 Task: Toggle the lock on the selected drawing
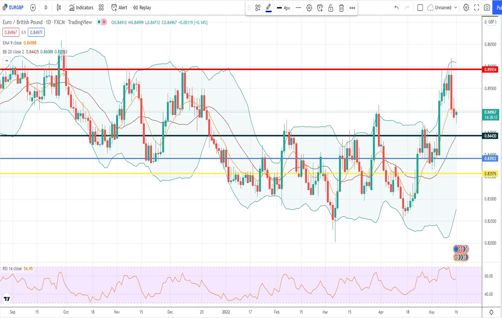pyautogui.click(x=330, y=8)
